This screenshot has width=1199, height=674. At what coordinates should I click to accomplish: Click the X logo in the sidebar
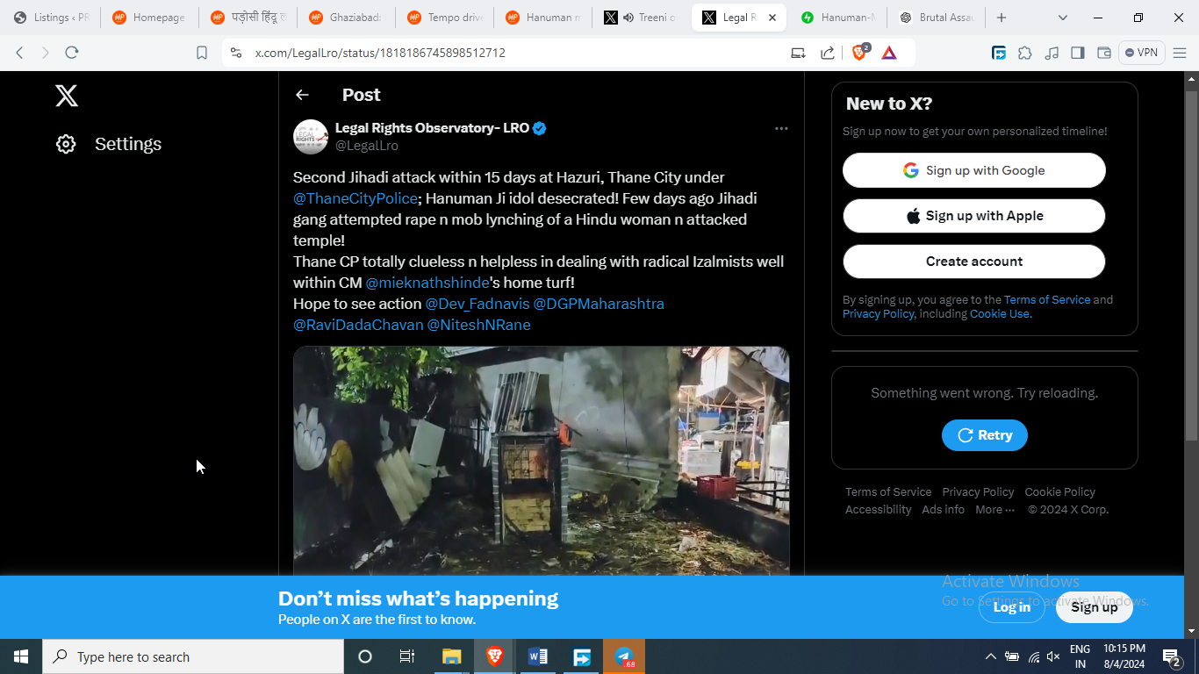coord(67,96)
